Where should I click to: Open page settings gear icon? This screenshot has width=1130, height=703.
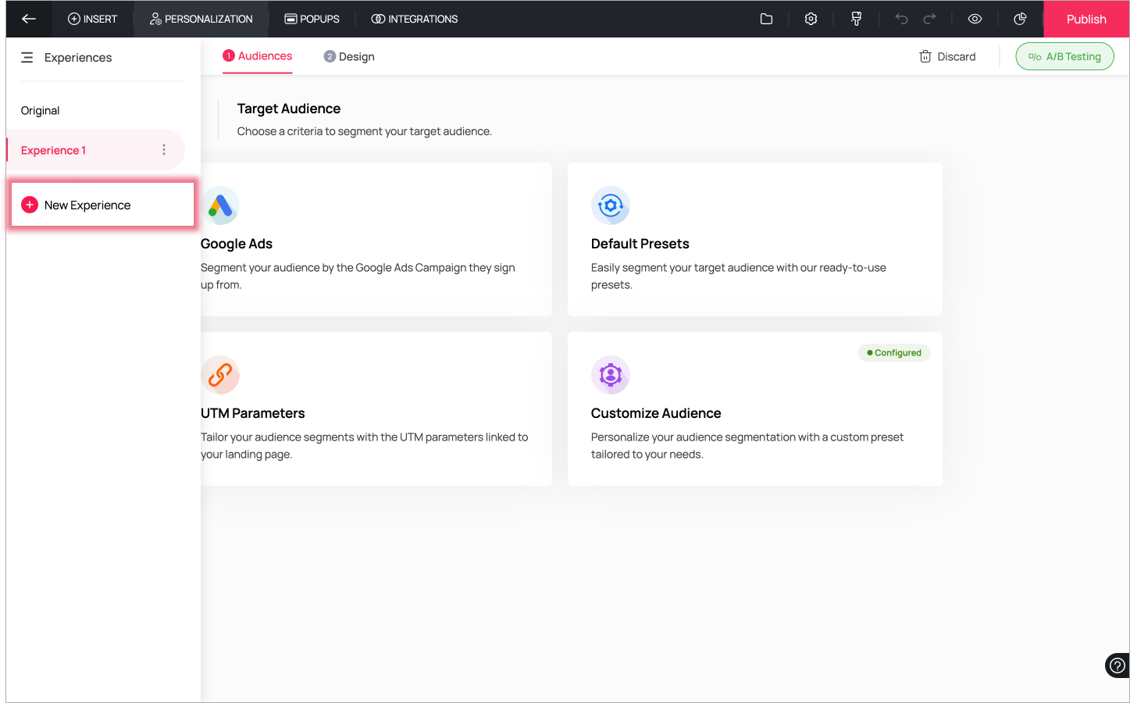click(811, 19)
